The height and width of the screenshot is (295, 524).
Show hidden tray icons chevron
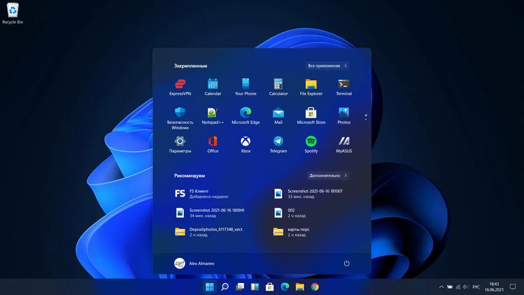[x=441, y=287]
